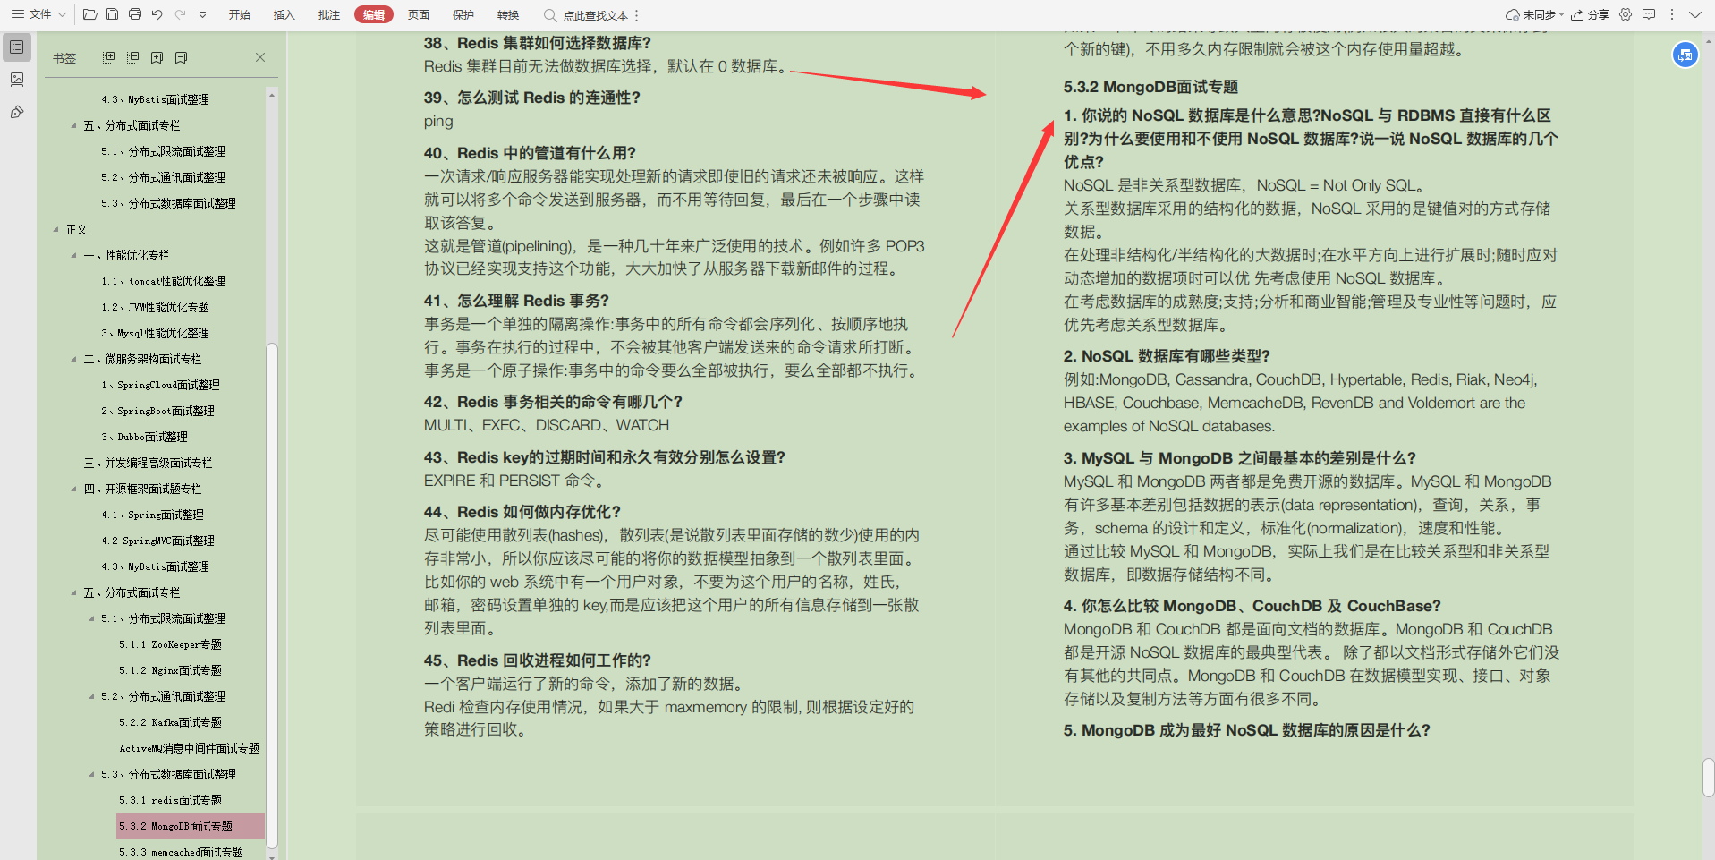Click the document vertical scrollbar thumb
This screenshot has width=1715, height=860.
click(1708, 778)
